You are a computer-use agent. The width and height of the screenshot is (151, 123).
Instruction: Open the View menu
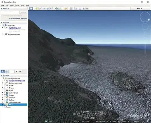pos(12,5)
